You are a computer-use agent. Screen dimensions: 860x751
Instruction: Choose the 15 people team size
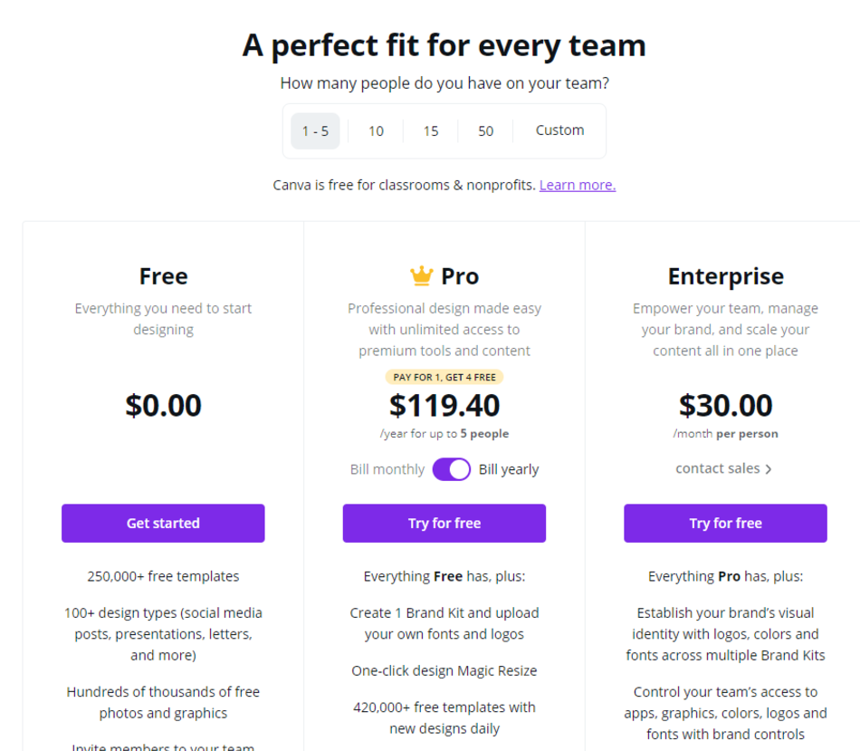(431, 131)
